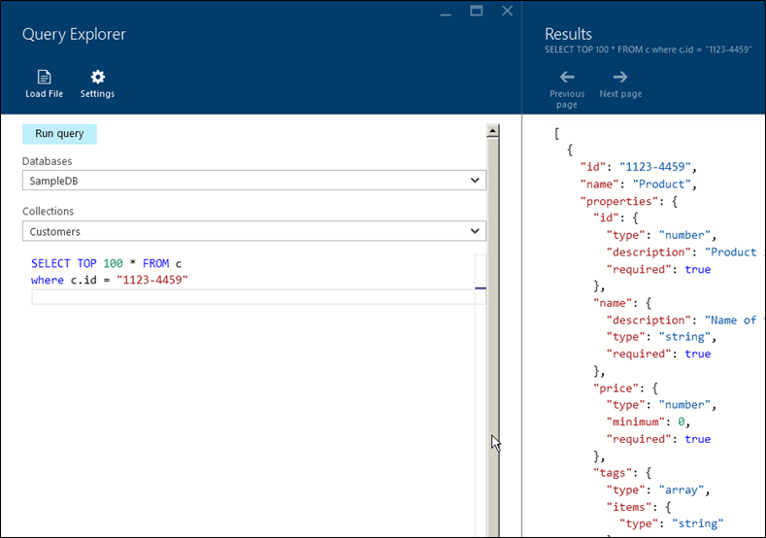Click the Results title heading
This screenshot has height=538, width=766.
(568, 34)
